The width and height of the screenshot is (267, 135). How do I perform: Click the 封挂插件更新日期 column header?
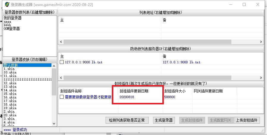134,91
